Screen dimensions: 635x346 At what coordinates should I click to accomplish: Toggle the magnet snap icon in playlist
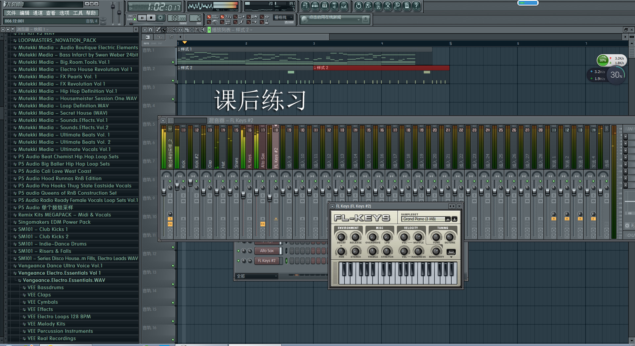tap(150, 30)
